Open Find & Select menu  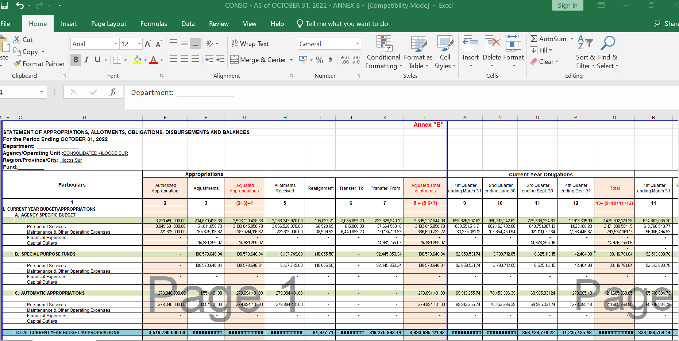pyautogui.click(x=607, y=52)
